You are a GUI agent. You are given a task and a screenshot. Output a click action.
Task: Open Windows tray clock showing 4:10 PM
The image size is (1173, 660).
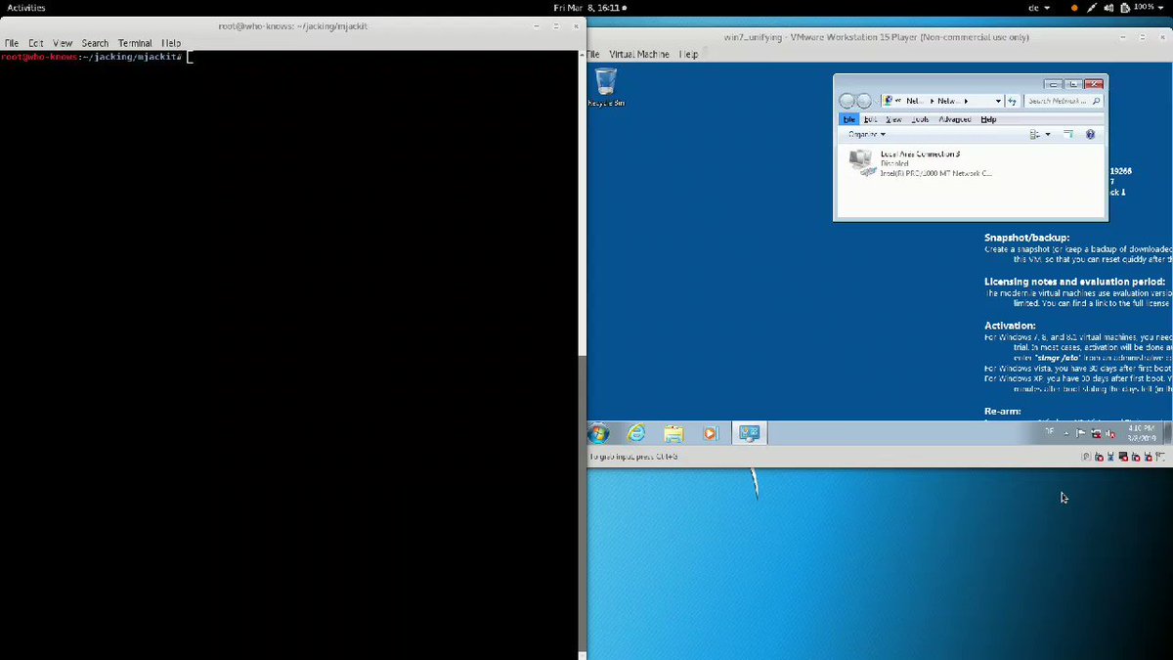click(1141, 433)
